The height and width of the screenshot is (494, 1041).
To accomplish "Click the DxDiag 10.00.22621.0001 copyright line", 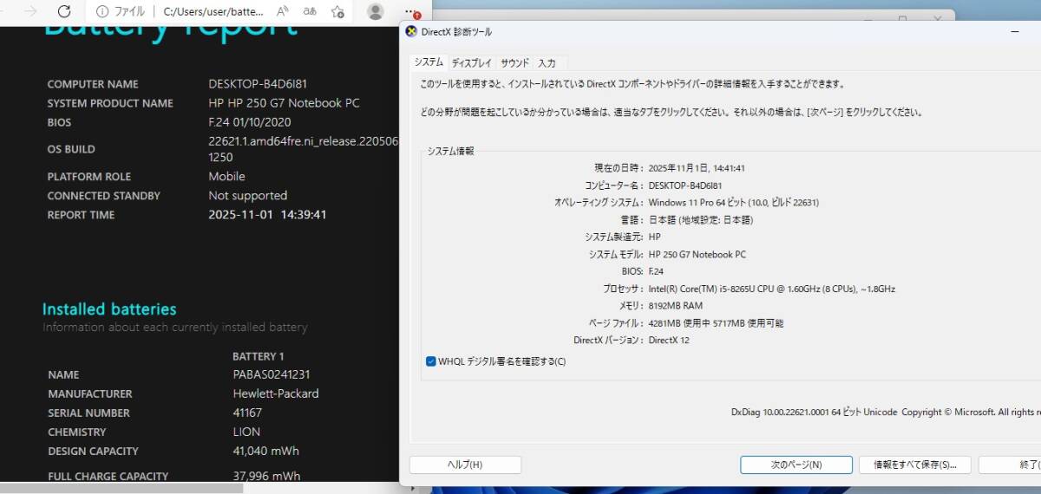I will point(886,413).
